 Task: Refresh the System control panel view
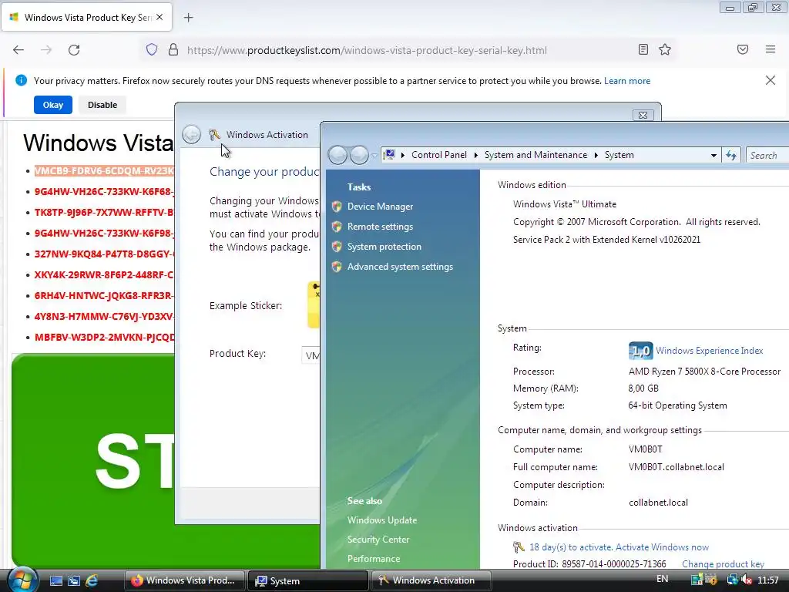[731, 156]
